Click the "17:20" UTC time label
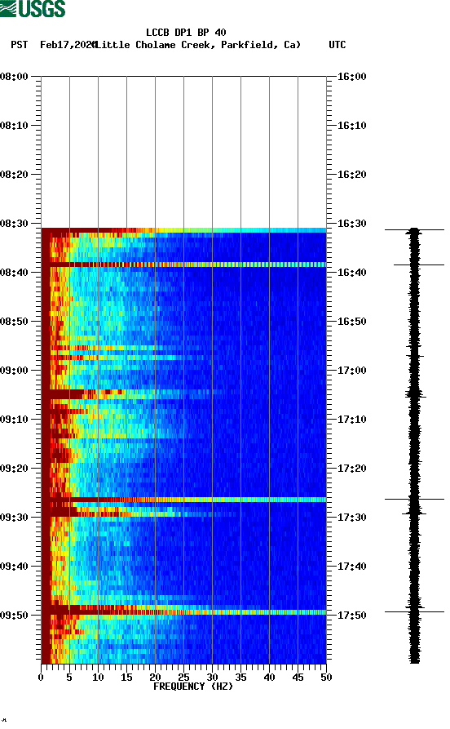Viewport: 450px width, 729px height. [351, 469]
